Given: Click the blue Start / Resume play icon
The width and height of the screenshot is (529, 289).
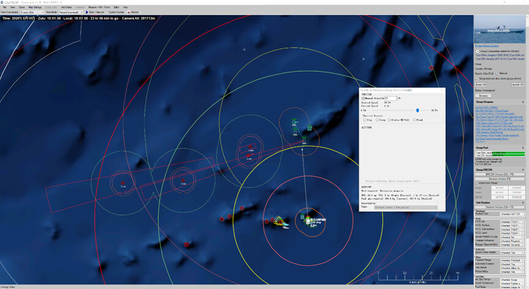Looking at the screenshot, I should point(87,12).
